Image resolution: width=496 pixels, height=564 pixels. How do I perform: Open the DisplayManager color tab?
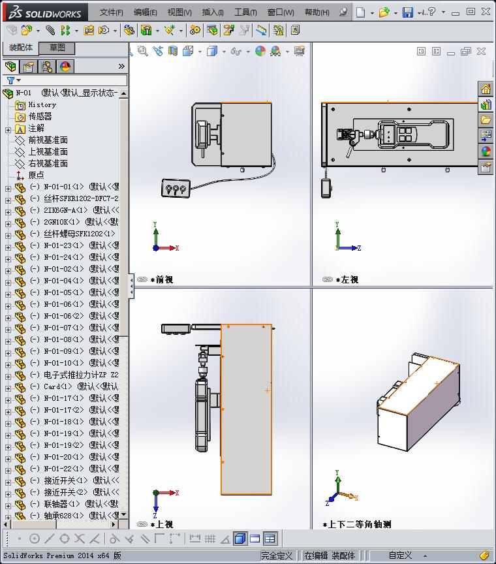tap(65, 67)
